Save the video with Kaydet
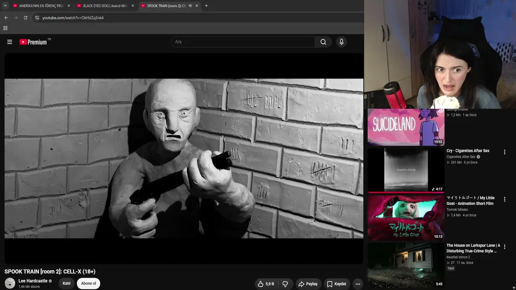 (337, 284)
